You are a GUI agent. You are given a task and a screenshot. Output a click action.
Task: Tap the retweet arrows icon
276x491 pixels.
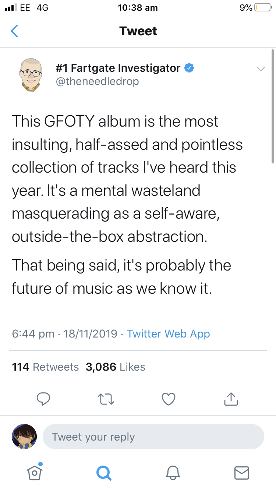point(106,399)
